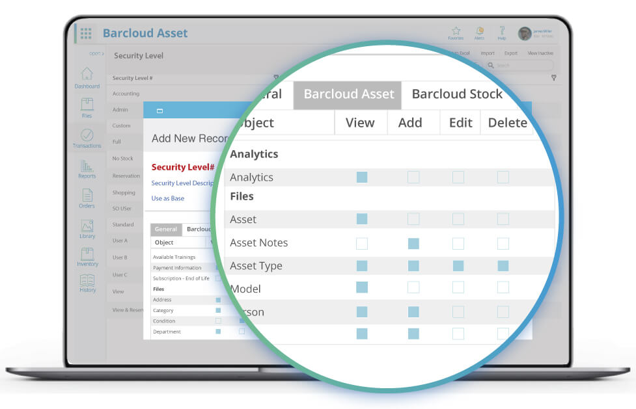Toggle the Department row's first checkbox

[x=218, y=332]
